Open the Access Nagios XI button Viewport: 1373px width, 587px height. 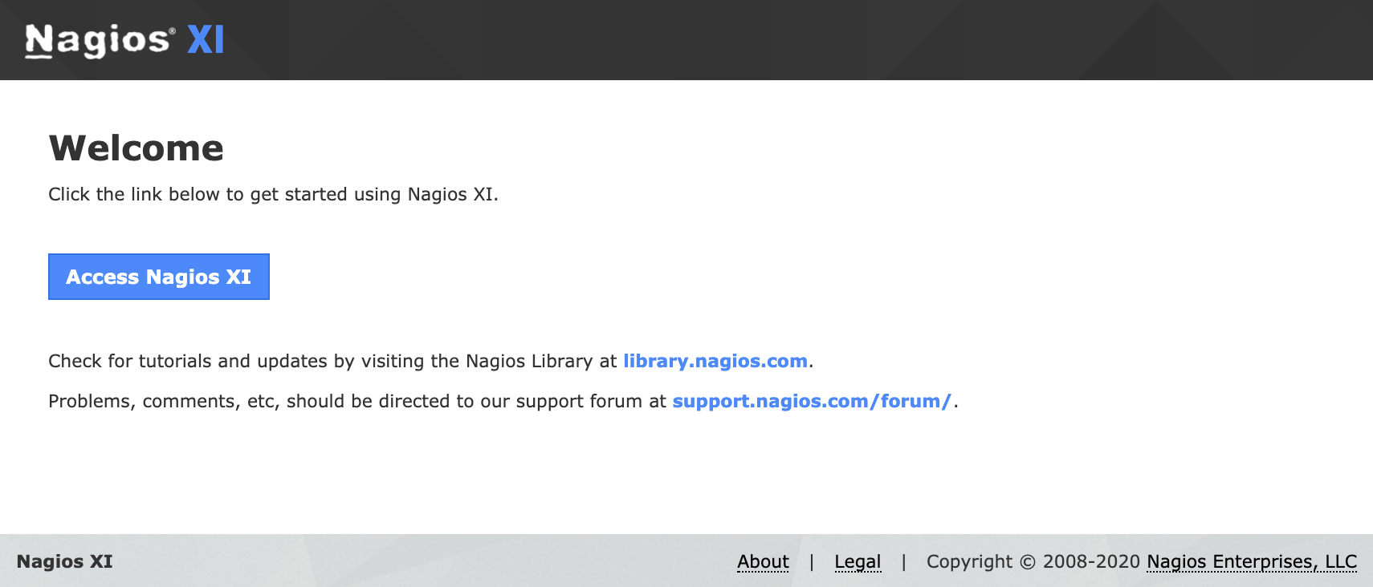159,277
